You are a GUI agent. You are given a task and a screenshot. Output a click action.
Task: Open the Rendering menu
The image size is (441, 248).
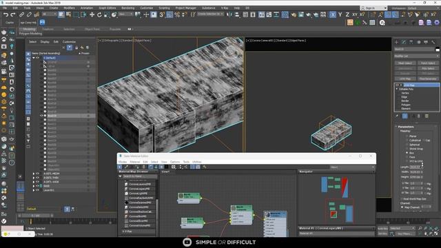[128, 8]
